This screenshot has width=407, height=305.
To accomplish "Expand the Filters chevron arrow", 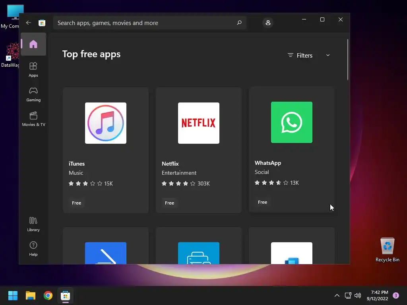I will pyautogui.click(x=328, y=55).
